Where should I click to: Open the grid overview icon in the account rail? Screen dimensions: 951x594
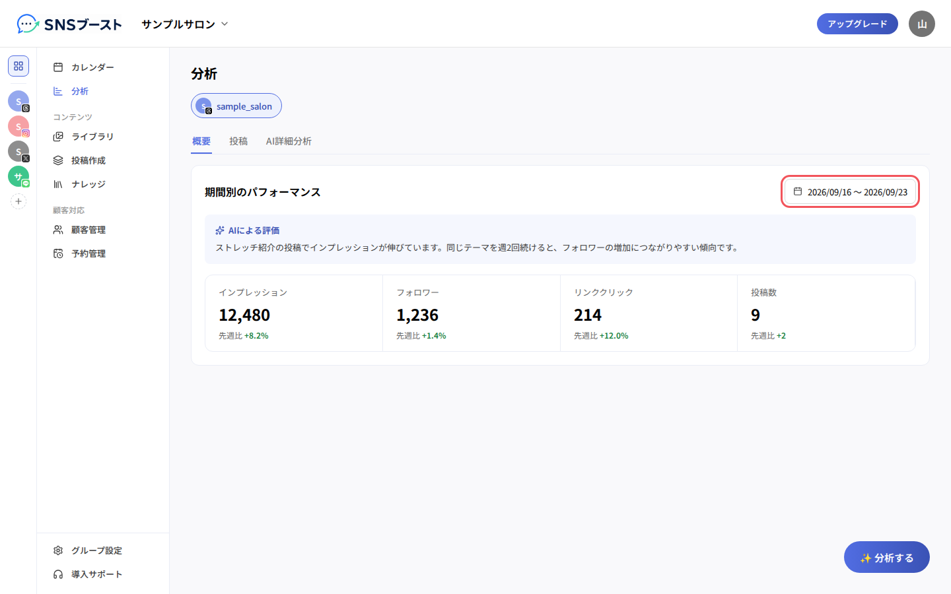[18, 66]
